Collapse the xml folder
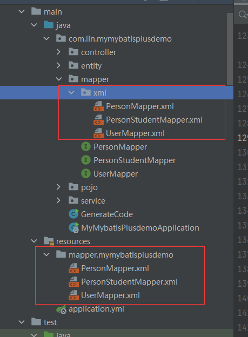The image size is (248, 337). point(71,93)
